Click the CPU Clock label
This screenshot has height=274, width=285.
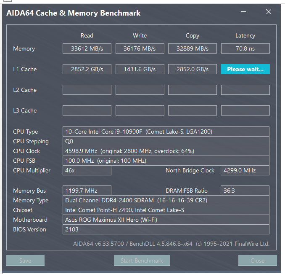click(x=26, y=151)
